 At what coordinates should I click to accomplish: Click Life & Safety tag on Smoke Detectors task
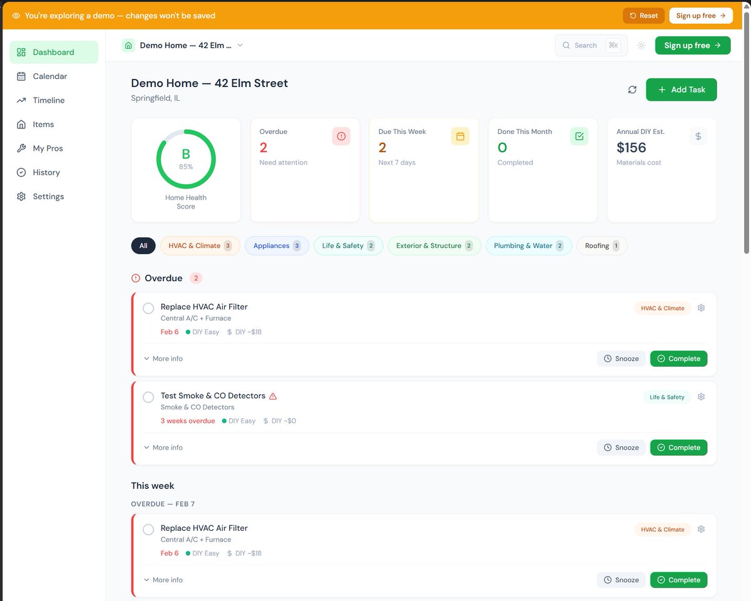667,397
